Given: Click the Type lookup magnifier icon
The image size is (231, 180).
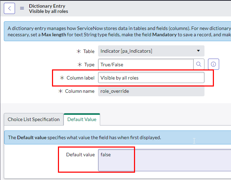Looking at the screenshot, I should [199, 64].
